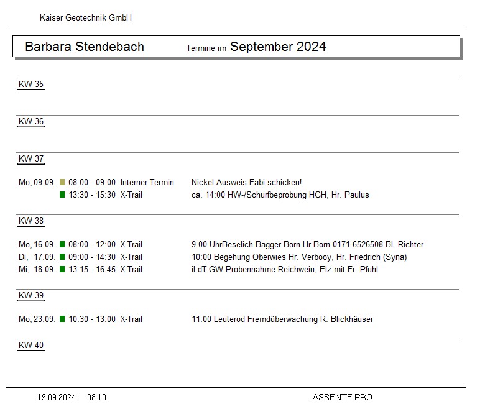
Task: Open the Leuterod Fremdüberwachung appointment text
Action: point(282,319)
